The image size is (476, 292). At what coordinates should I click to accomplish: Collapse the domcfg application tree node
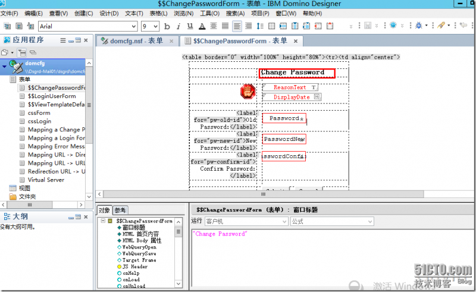(x=4, y=66)
